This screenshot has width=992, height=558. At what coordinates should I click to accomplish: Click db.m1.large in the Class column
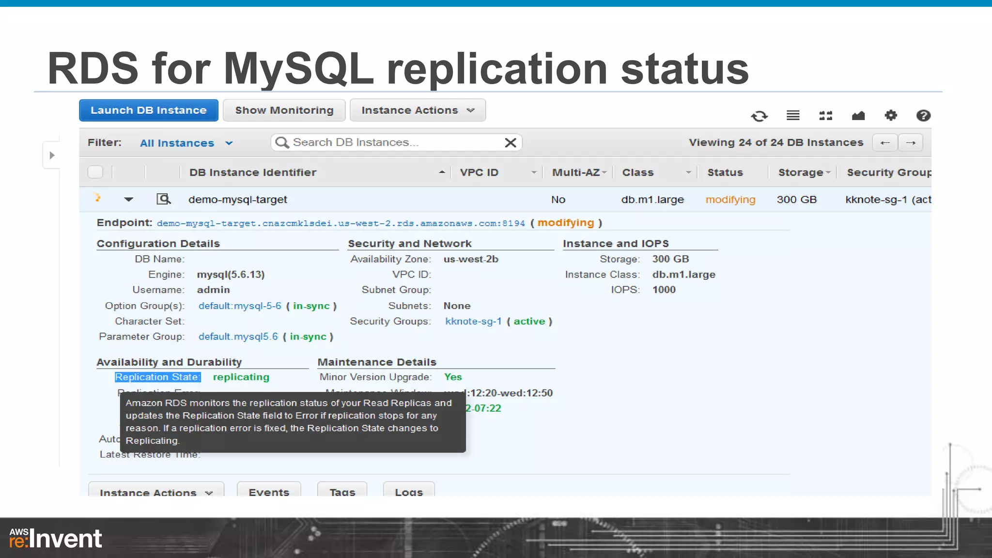(652, 200)
